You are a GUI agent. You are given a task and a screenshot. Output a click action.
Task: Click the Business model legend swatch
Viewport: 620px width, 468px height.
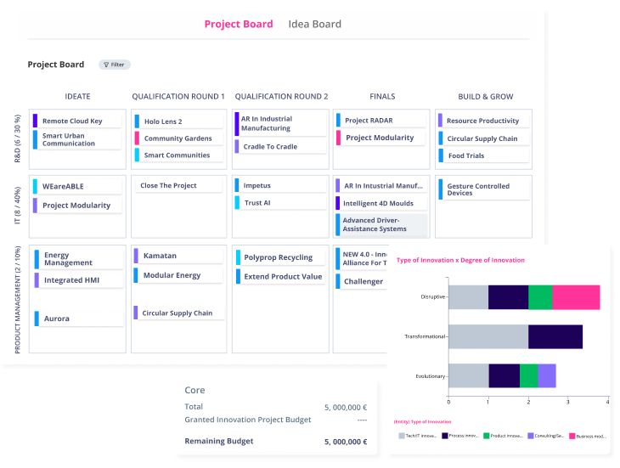(572, 436)
